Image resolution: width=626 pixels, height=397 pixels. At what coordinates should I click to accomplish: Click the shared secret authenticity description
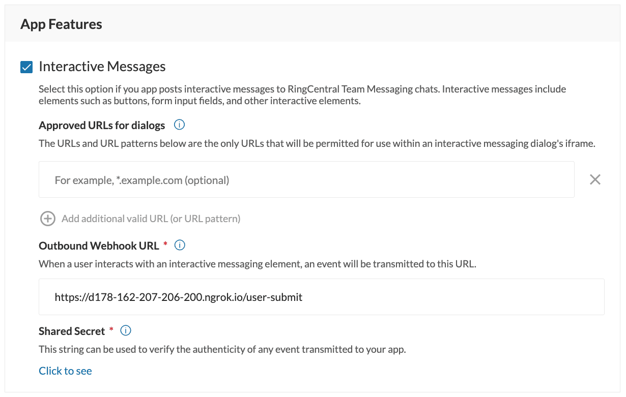point(222,350)
